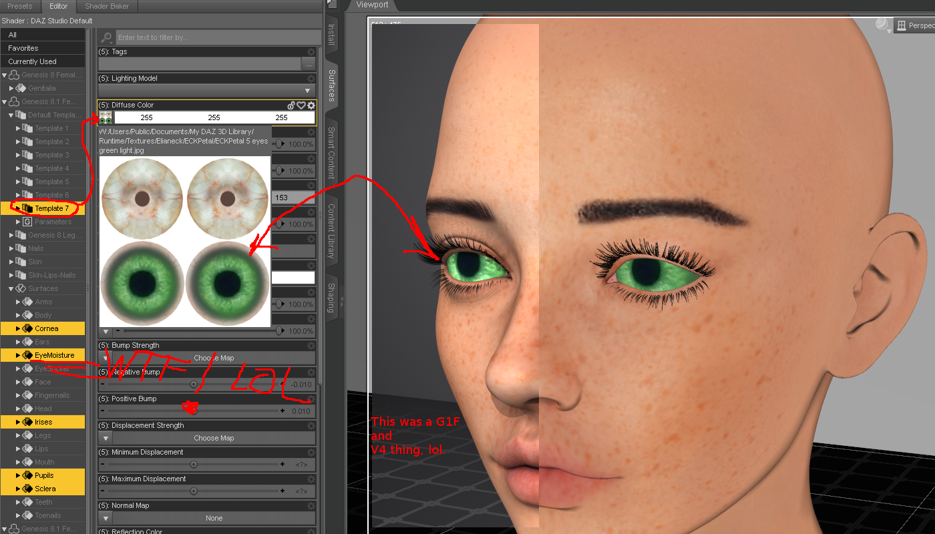Switch to the Shader Baker tab

tap(107, 6)
